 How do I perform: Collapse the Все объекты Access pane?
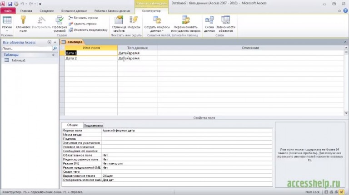54,42
